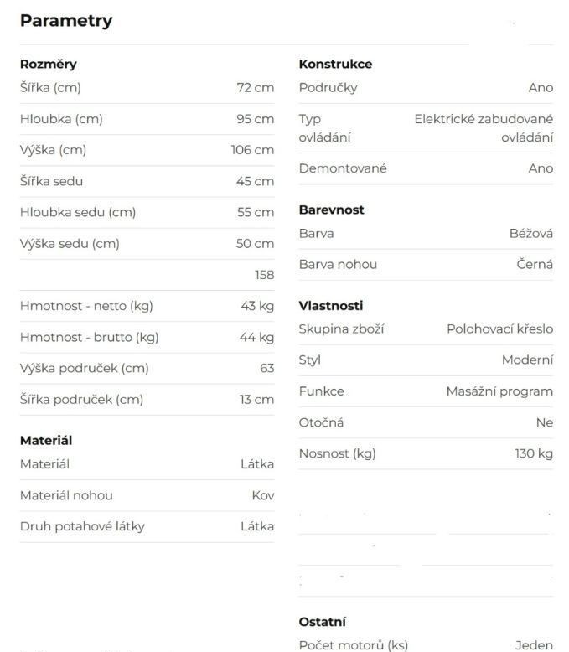Image resolution: width=569 pixels, height=652 pixels.
Task: Select the Počet motorů (ks) label
Action: tap(353, 645)
